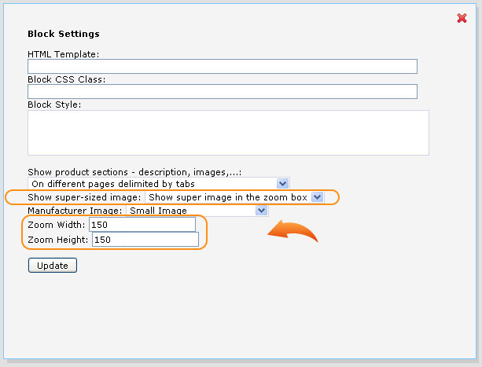Click the 'Block Style:' label
The width and height of the screenshot is (482, 367).
(x=54, y=105)
